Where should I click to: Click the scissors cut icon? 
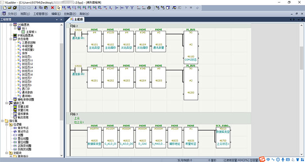(x=36, y=8)
